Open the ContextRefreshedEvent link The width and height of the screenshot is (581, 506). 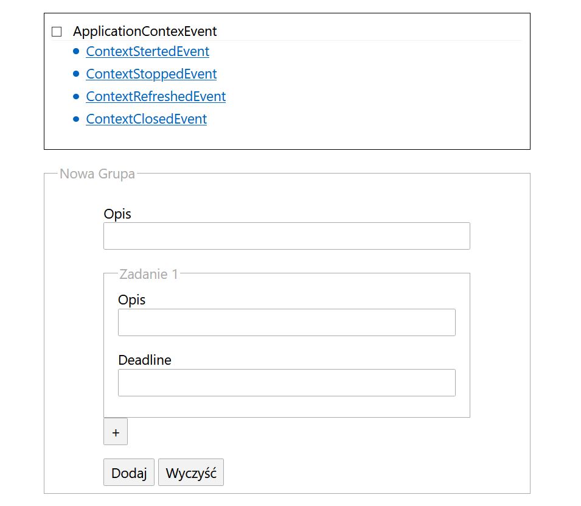(x=155, y=96)
